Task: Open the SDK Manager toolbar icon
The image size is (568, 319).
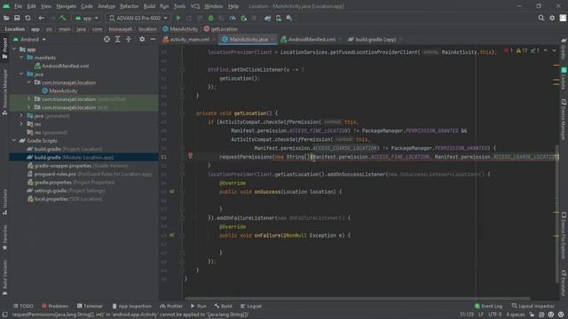Action: point(289,18)
